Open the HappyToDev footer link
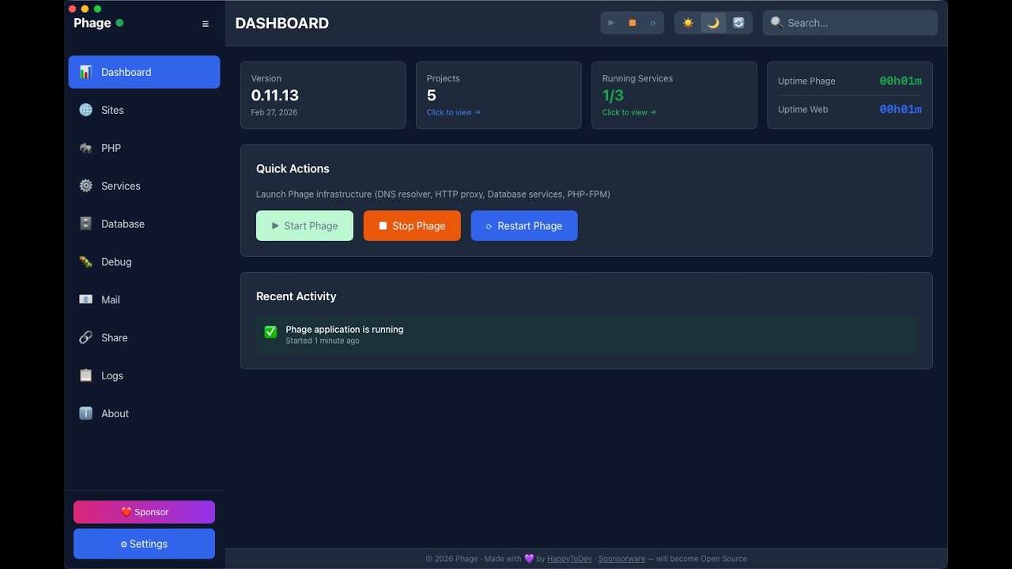This screenshot has height=569, width=1012. pyautogui.click(x=569, y=559)
